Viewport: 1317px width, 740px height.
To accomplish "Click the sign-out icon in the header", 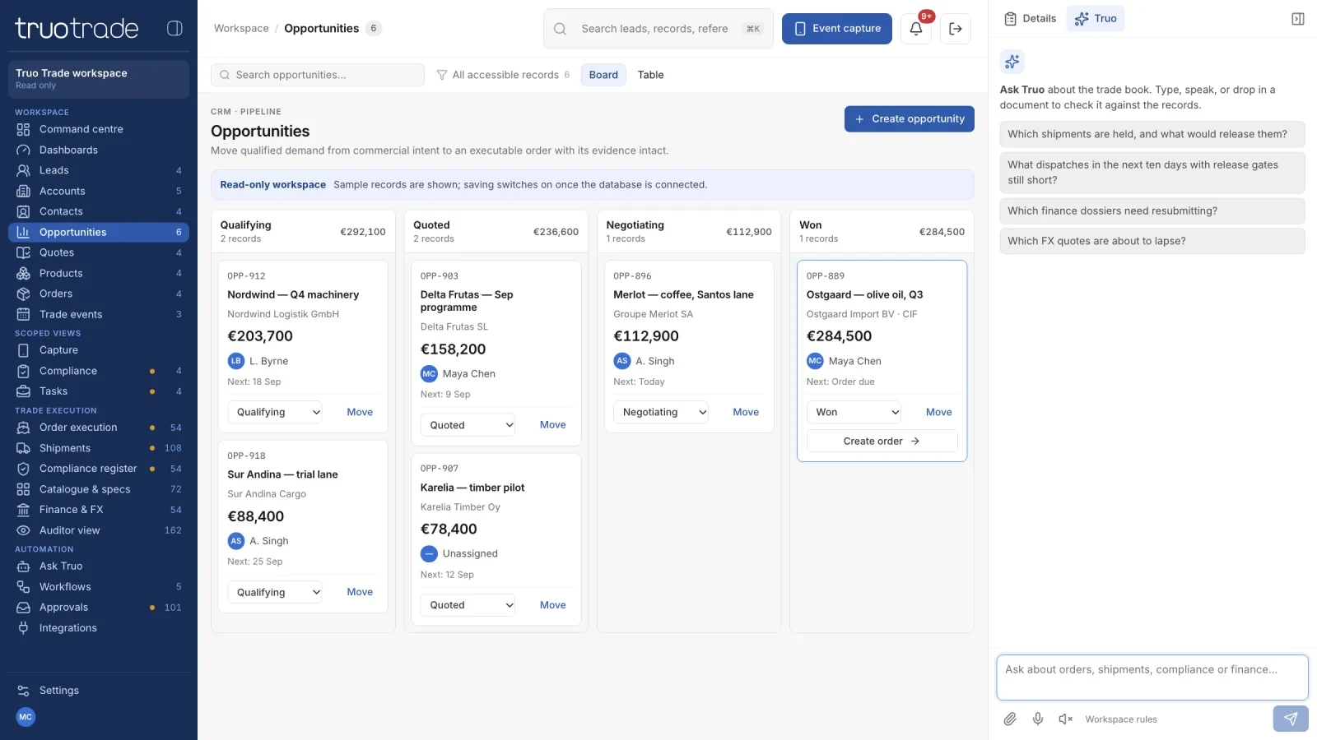I will 956,29.
